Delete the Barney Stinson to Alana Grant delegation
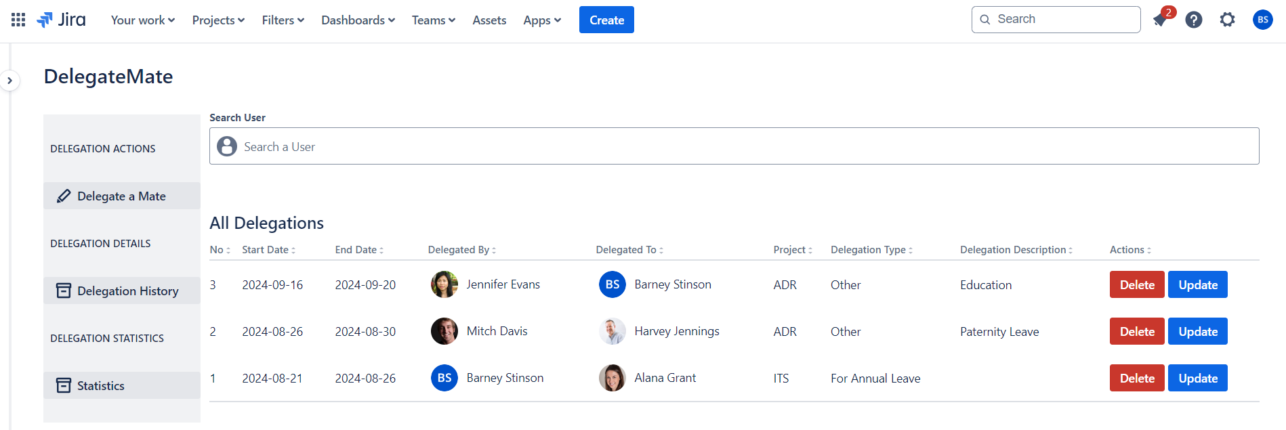Viewport: 1286px width, 430px height. tap(1137, 378)
